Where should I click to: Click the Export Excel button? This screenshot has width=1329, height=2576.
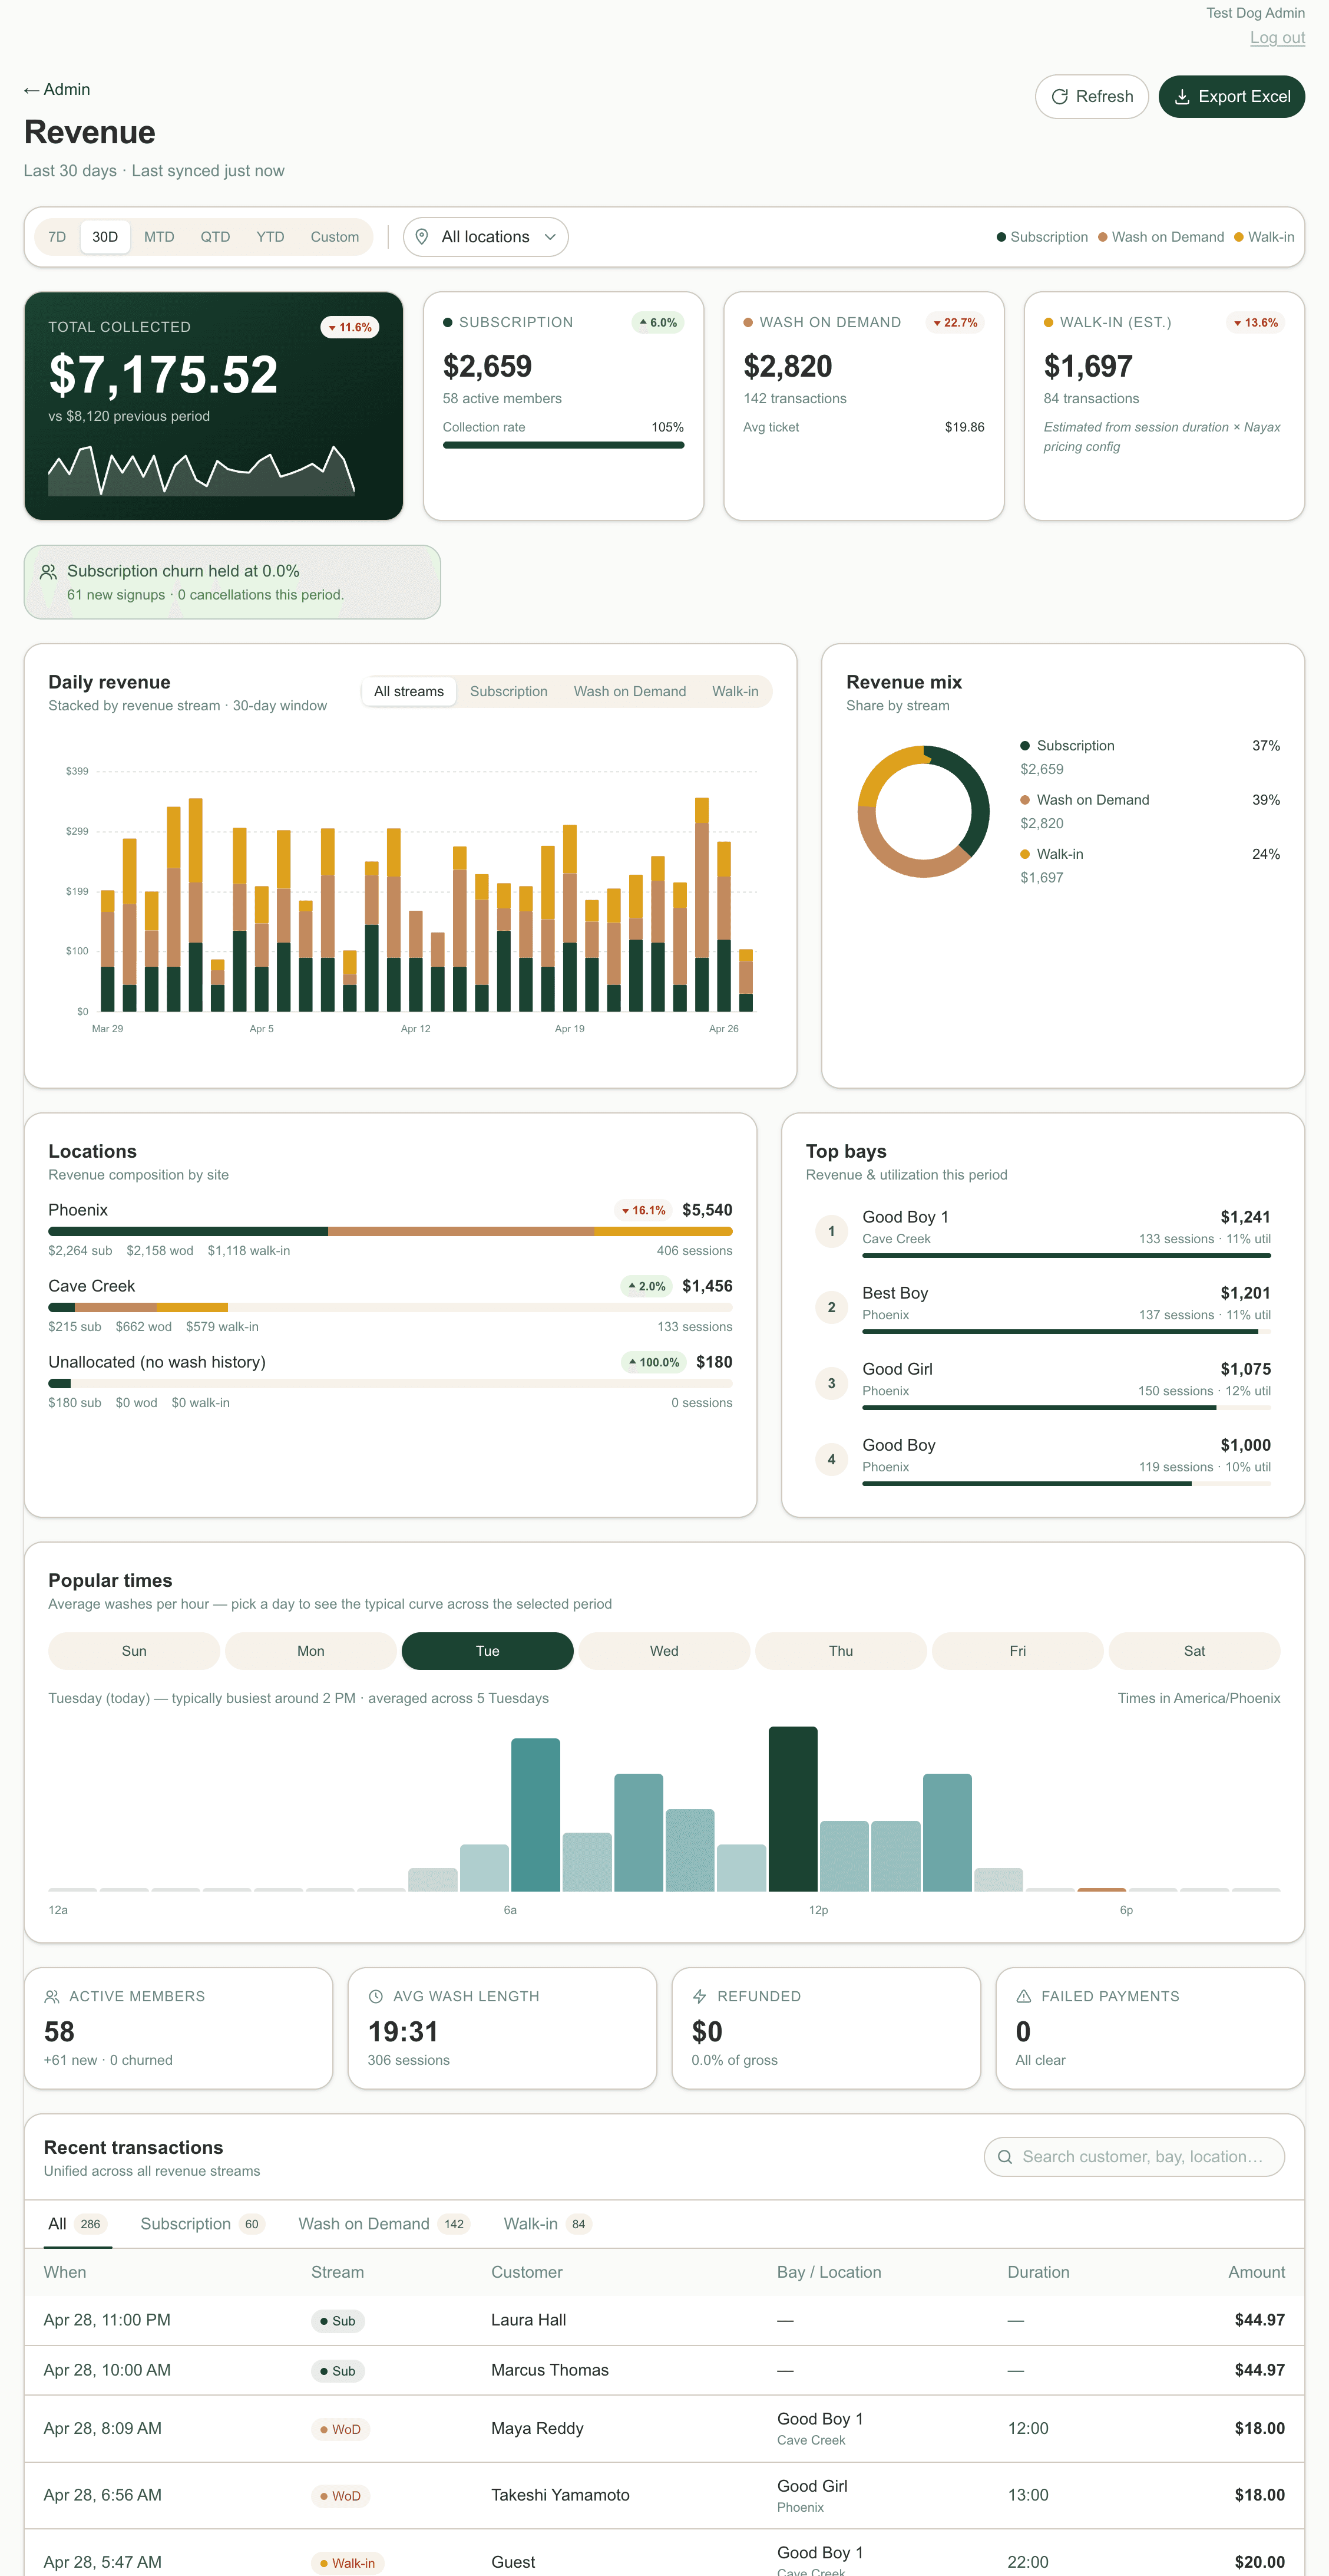(x=1232, y=97)
